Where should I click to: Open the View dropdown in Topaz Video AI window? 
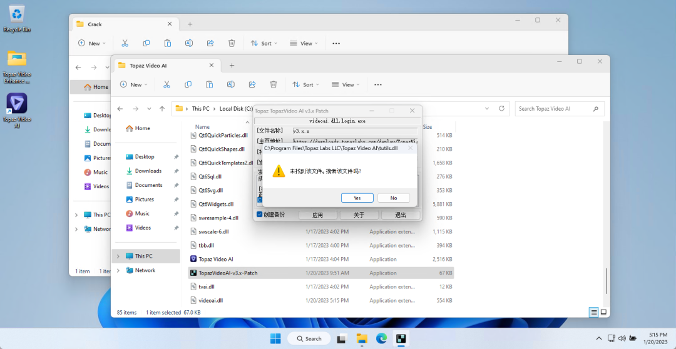[346, 84]
